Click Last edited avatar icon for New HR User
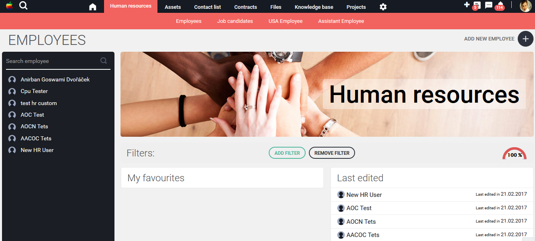 (341, 195)
